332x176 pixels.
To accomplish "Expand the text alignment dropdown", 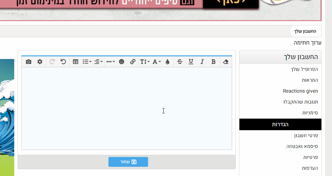I will click(x=98, y=62).
